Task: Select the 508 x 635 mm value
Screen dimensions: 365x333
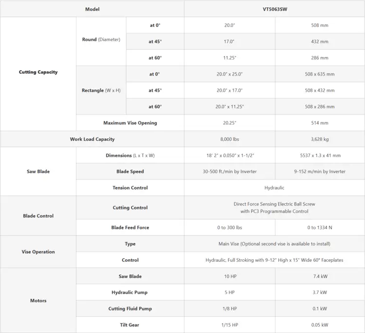Action: click(x=320, y=74)
